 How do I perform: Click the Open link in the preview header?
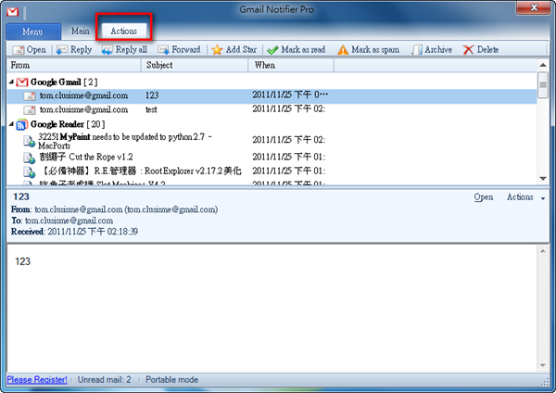click(484, 197)
